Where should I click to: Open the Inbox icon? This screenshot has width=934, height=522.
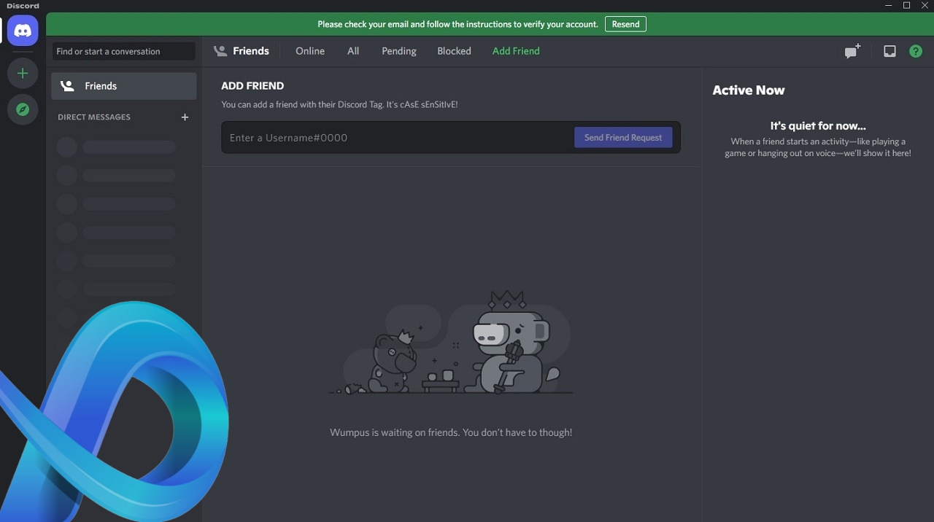click(889, 51)
